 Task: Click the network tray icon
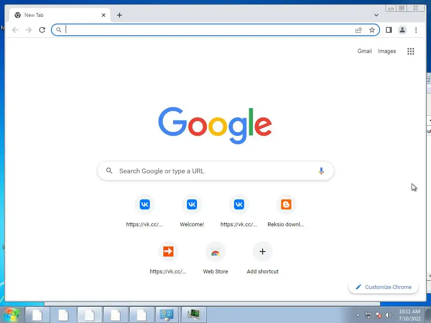click(x=368, y=315)
